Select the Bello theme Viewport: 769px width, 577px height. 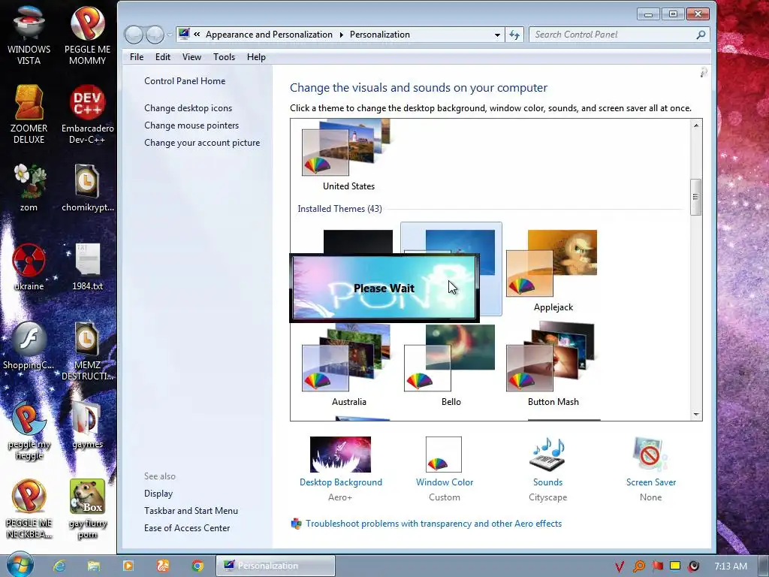(x=451, y=366)
